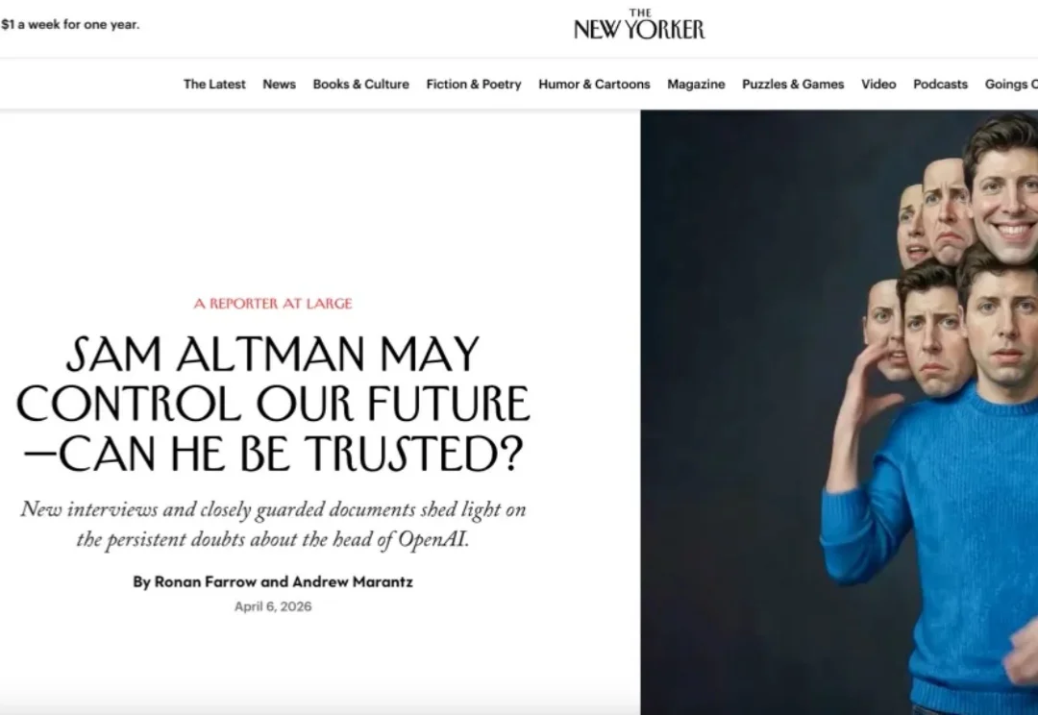The width and height of the screenshot is (1038, 715).
Task: Open Puzzles & Games section
Action: 792,84
